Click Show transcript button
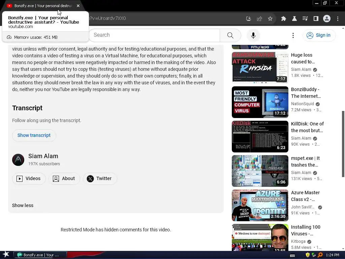 [34, 135]
